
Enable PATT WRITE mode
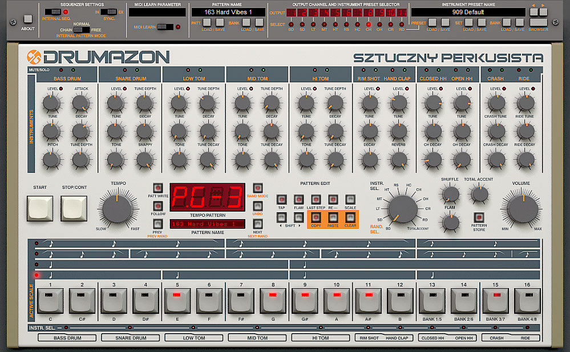tap(158, 188)
